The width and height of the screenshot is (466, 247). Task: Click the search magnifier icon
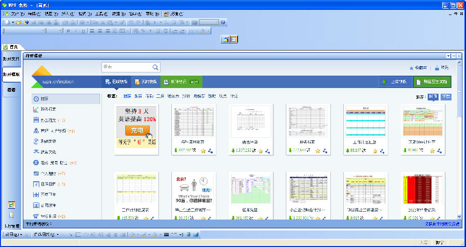[x=155, y=67]
